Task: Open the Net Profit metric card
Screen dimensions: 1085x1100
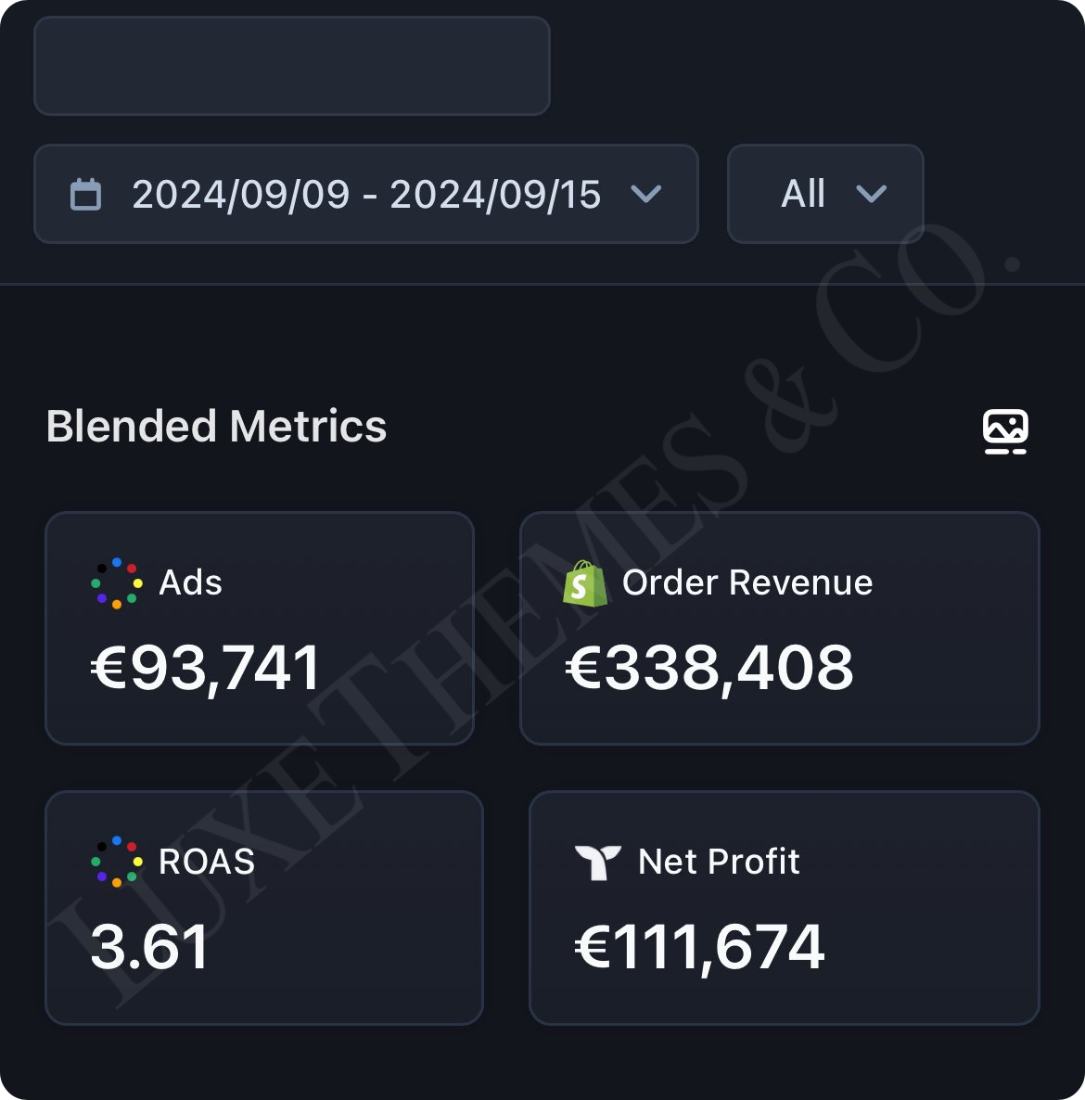Action: tap(785, 908)
